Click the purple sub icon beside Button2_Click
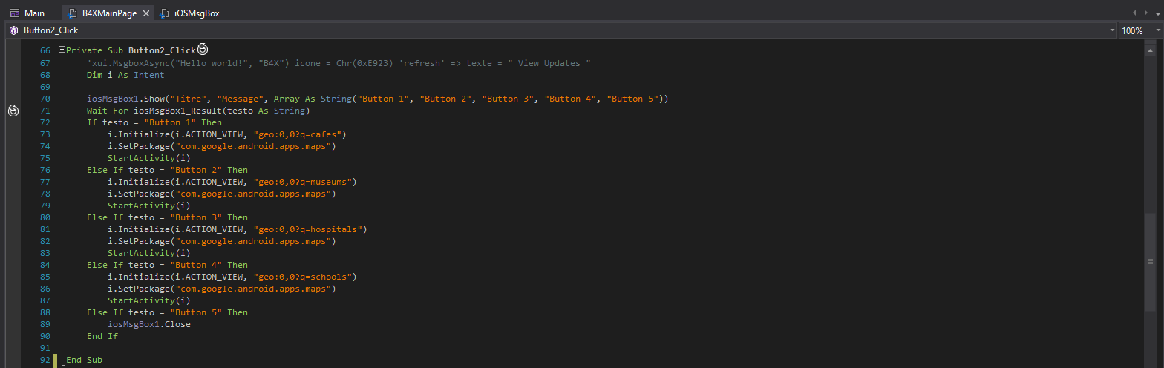This screenshot has height=368, width=1164. pyautogui.click(x=13, y=30)
